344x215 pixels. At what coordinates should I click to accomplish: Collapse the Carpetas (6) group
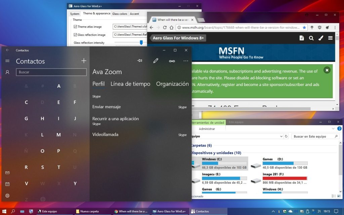tap(201, 145)
